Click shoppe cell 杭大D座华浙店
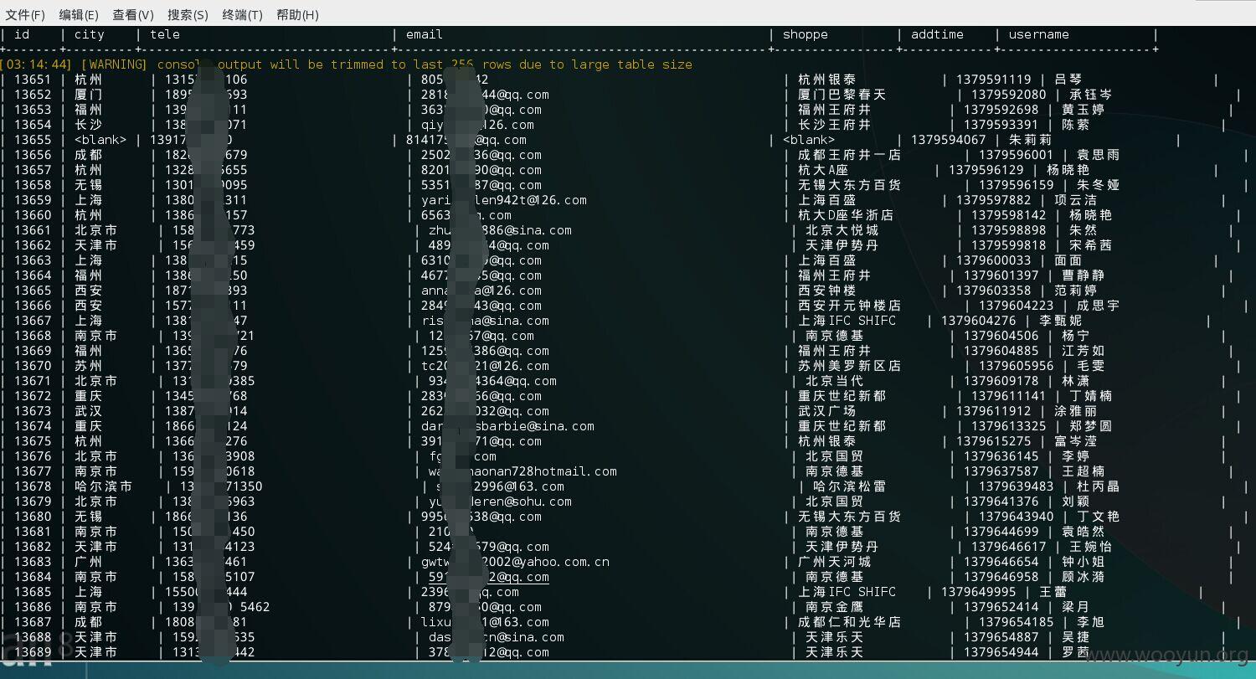Viewport: 1256px width, 679px height. pyautogui.click(x=847, y=215)
